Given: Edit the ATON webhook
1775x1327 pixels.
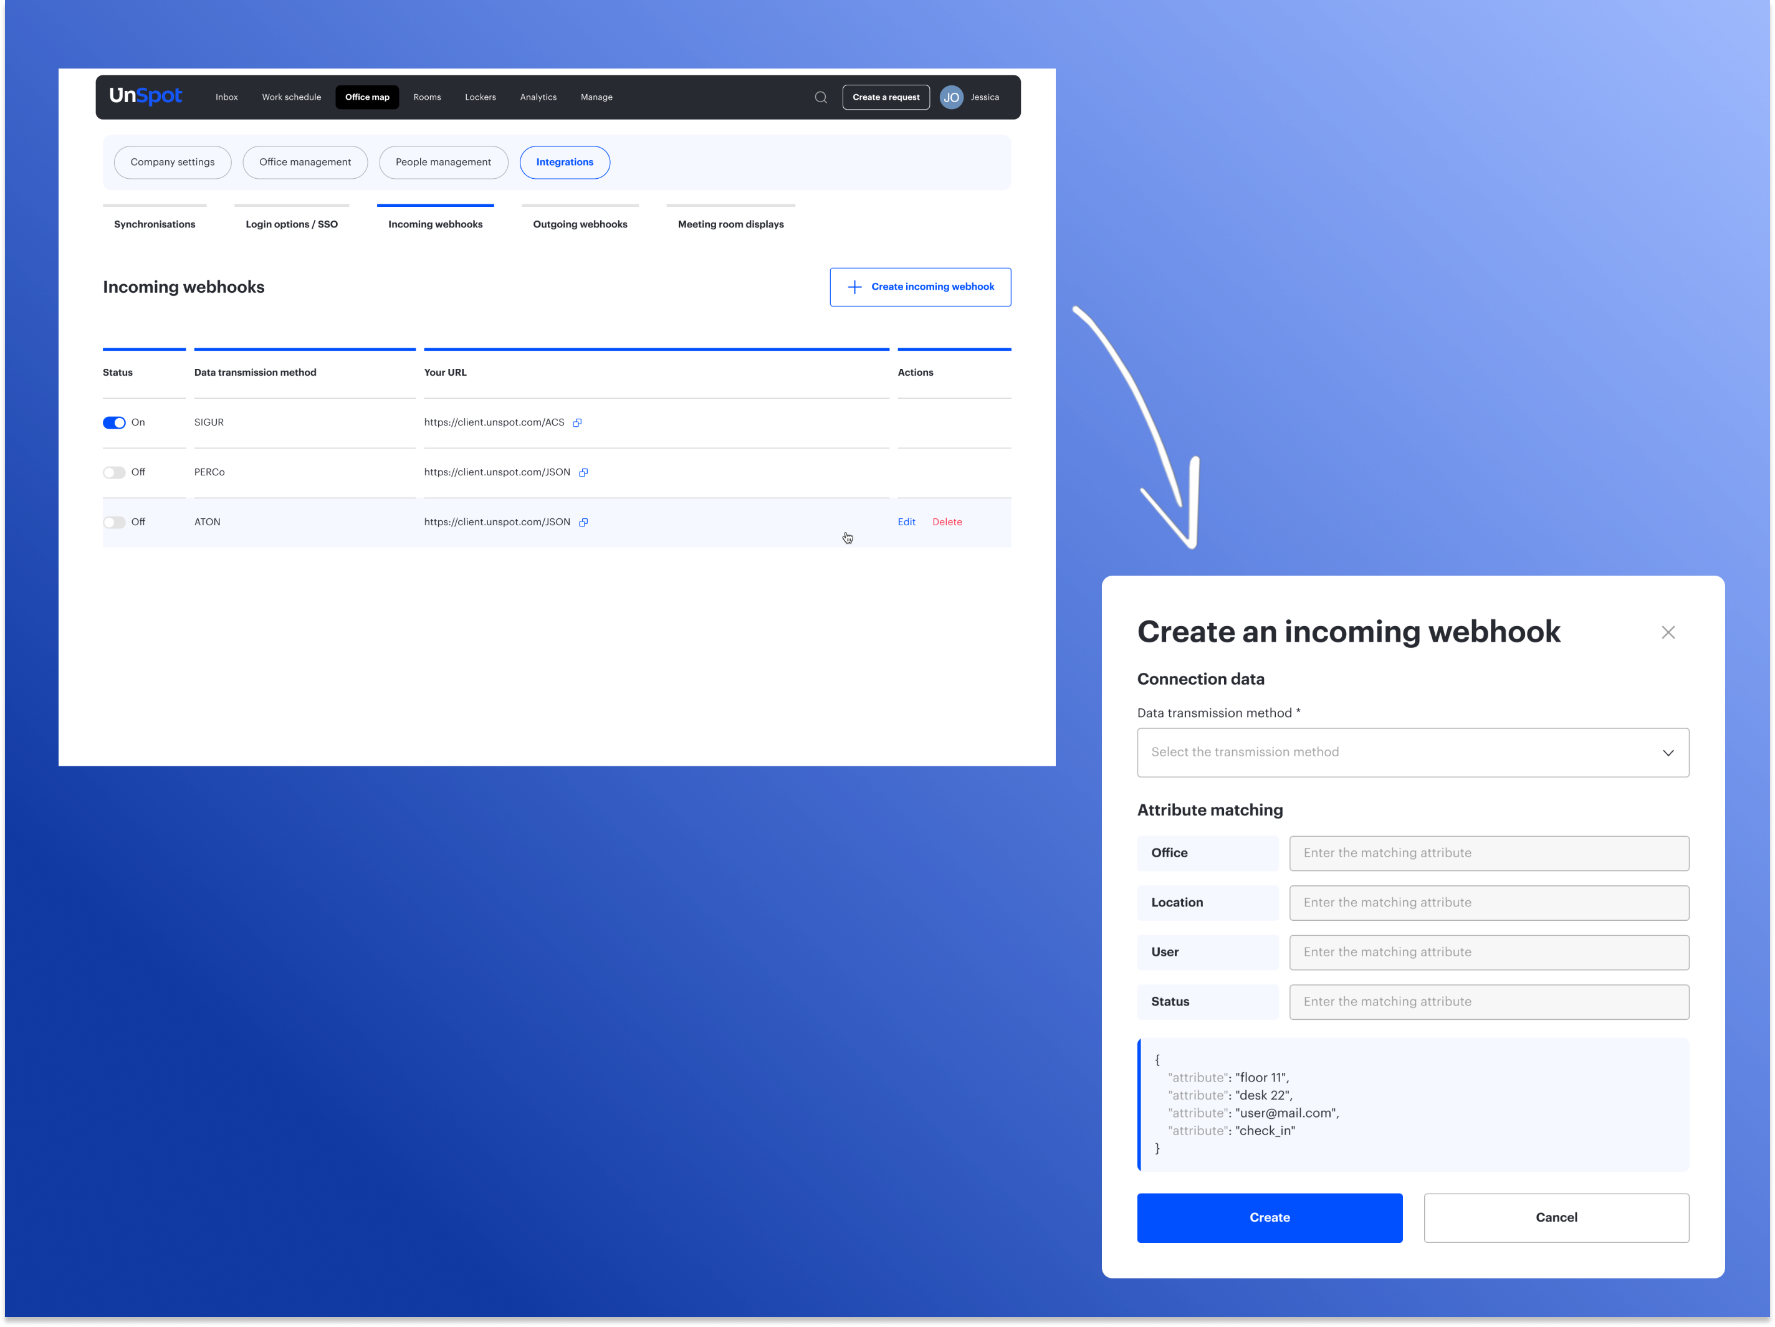Looking at the screenshot, I should [x=906, y=522].
